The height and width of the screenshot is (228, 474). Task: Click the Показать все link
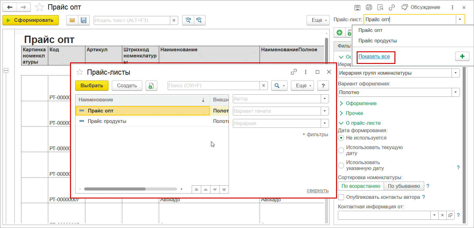tap(374, 57)
